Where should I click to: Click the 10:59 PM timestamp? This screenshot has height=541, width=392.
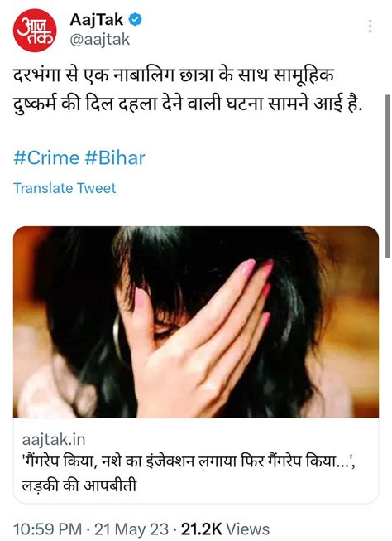(x=47, y=529)
